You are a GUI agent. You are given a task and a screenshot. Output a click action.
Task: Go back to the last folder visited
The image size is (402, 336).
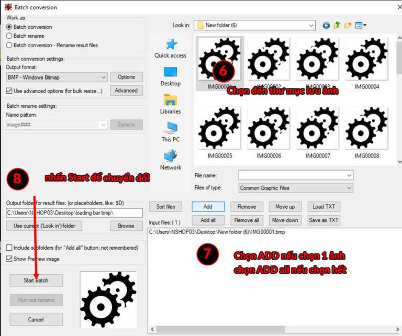(x=327, y=25)
